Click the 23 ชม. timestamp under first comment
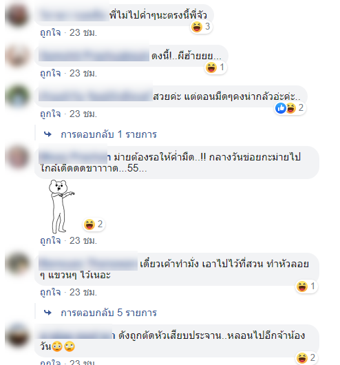 tap(83, 32)
